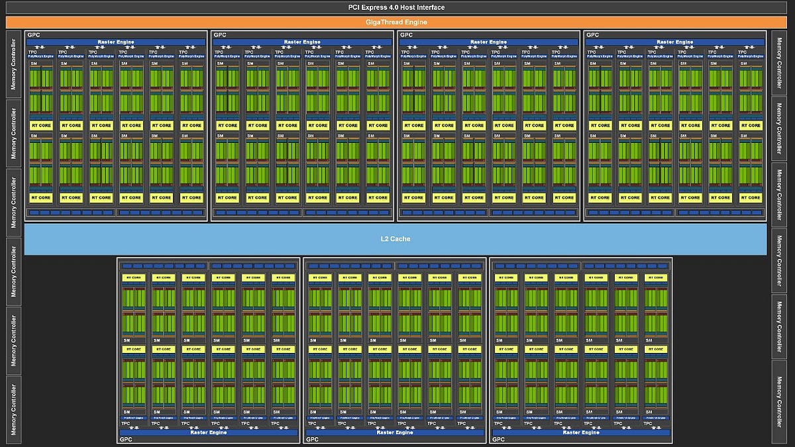The image size is (795, 447).
Task: Select Raster Engine in the bottom-middle GPC
Action: coord(395,432)
